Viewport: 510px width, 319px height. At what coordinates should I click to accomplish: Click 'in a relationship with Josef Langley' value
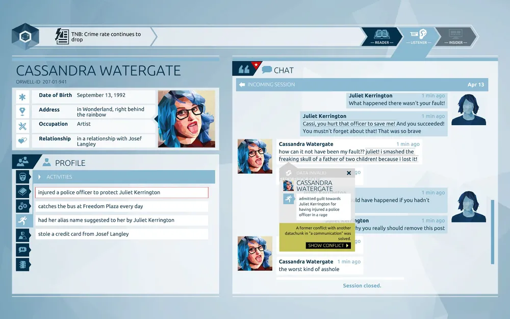[109, 141]
